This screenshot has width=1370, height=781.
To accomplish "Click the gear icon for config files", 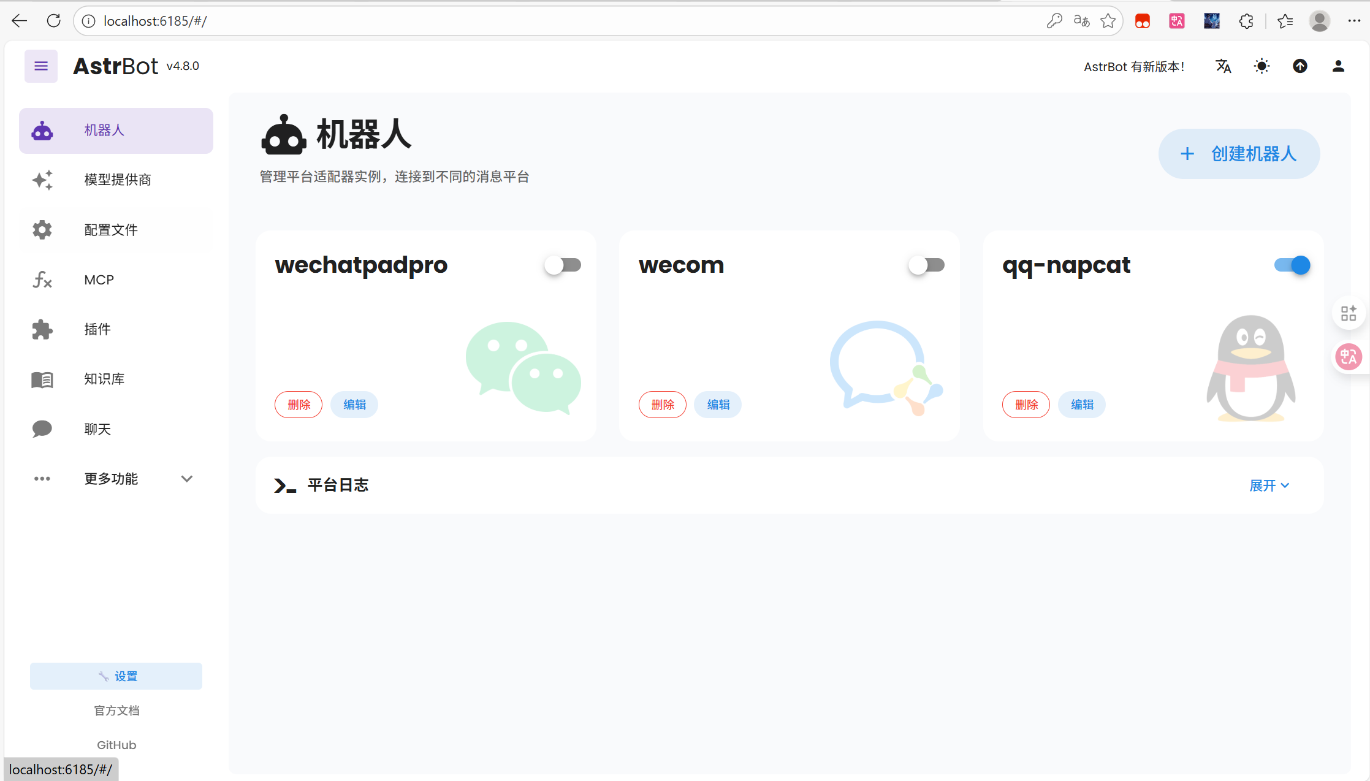I will (x=42, y=230).
